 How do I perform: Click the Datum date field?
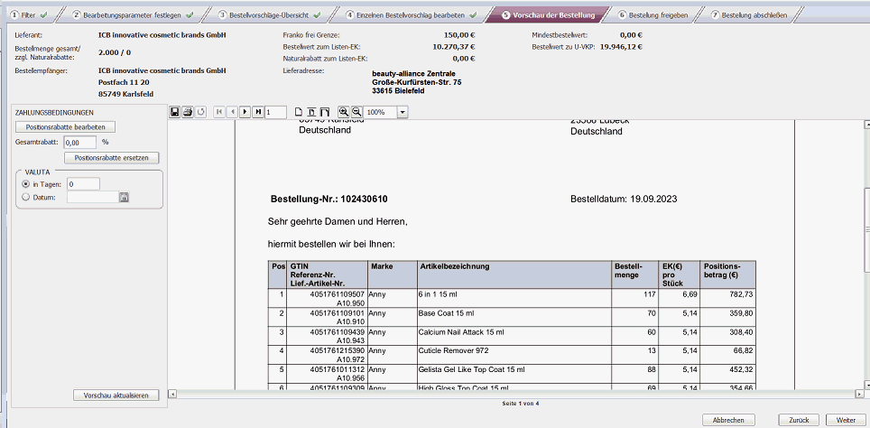tap(93, 197)
